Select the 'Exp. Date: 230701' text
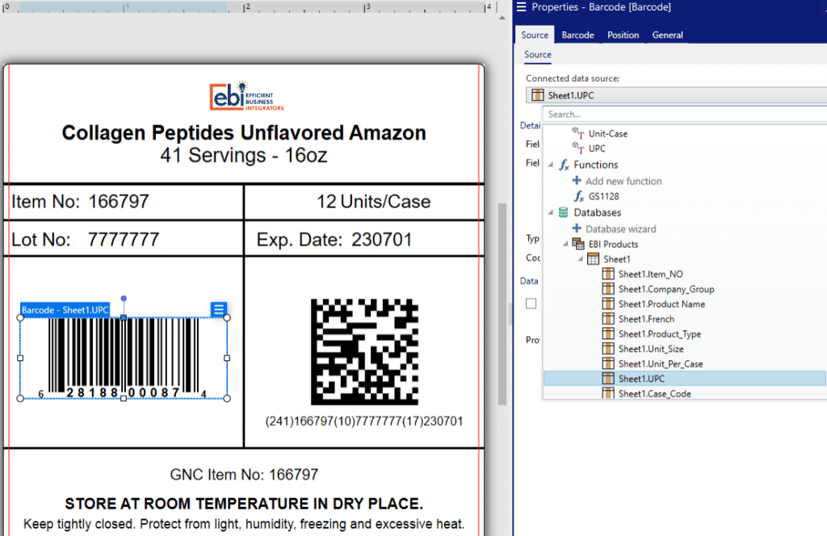 point(334,240)
